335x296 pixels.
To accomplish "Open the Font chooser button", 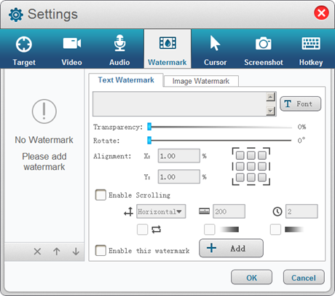I will (301, 104).
